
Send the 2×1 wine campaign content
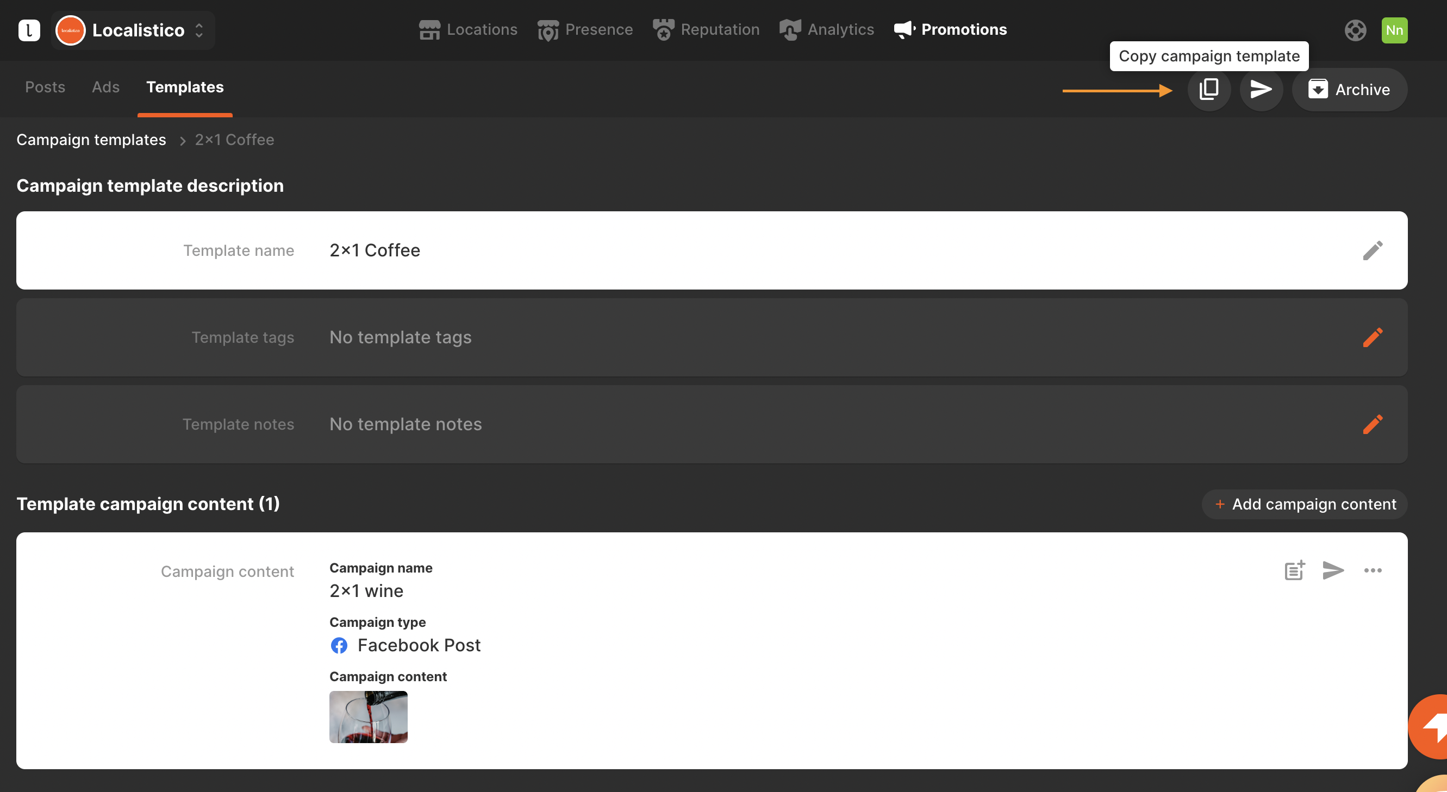pyautogui.click(x=1333, y=570)
